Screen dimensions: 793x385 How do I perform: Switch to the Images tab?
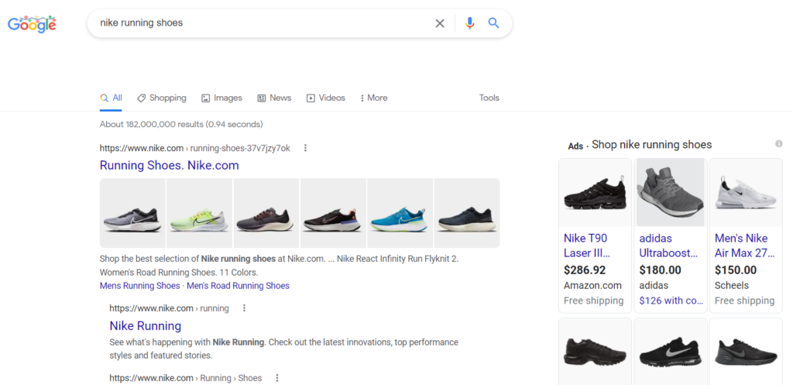222,98
